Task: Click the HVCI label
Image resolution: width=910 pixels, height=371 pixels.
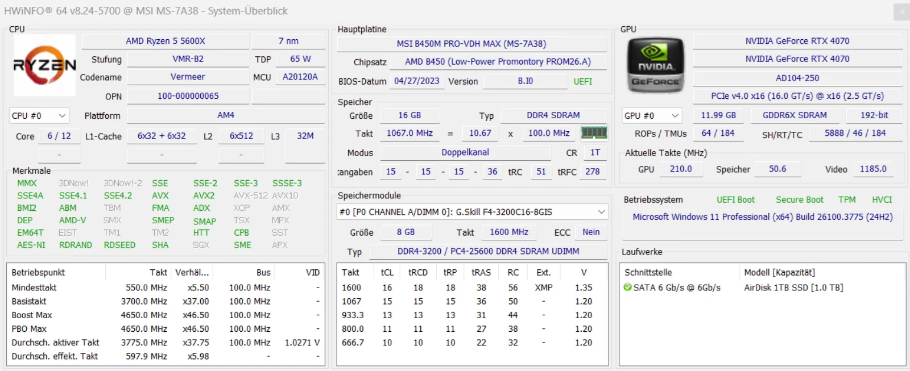Action: [882, 200]
